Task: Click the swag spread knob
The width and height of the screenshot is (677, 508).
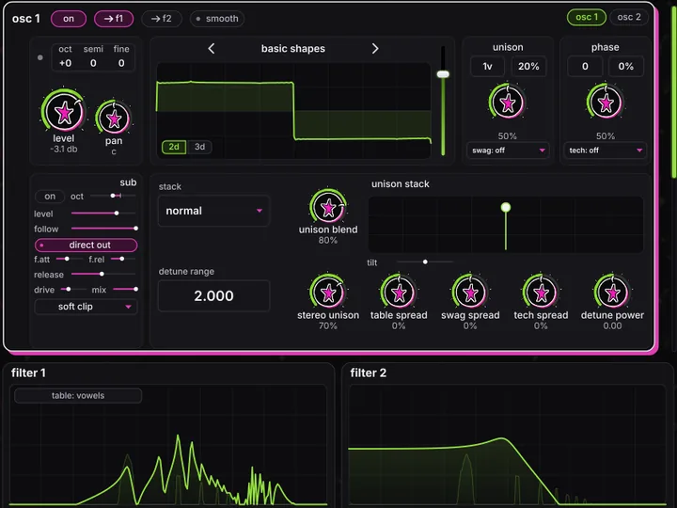Action: point(470,293)
